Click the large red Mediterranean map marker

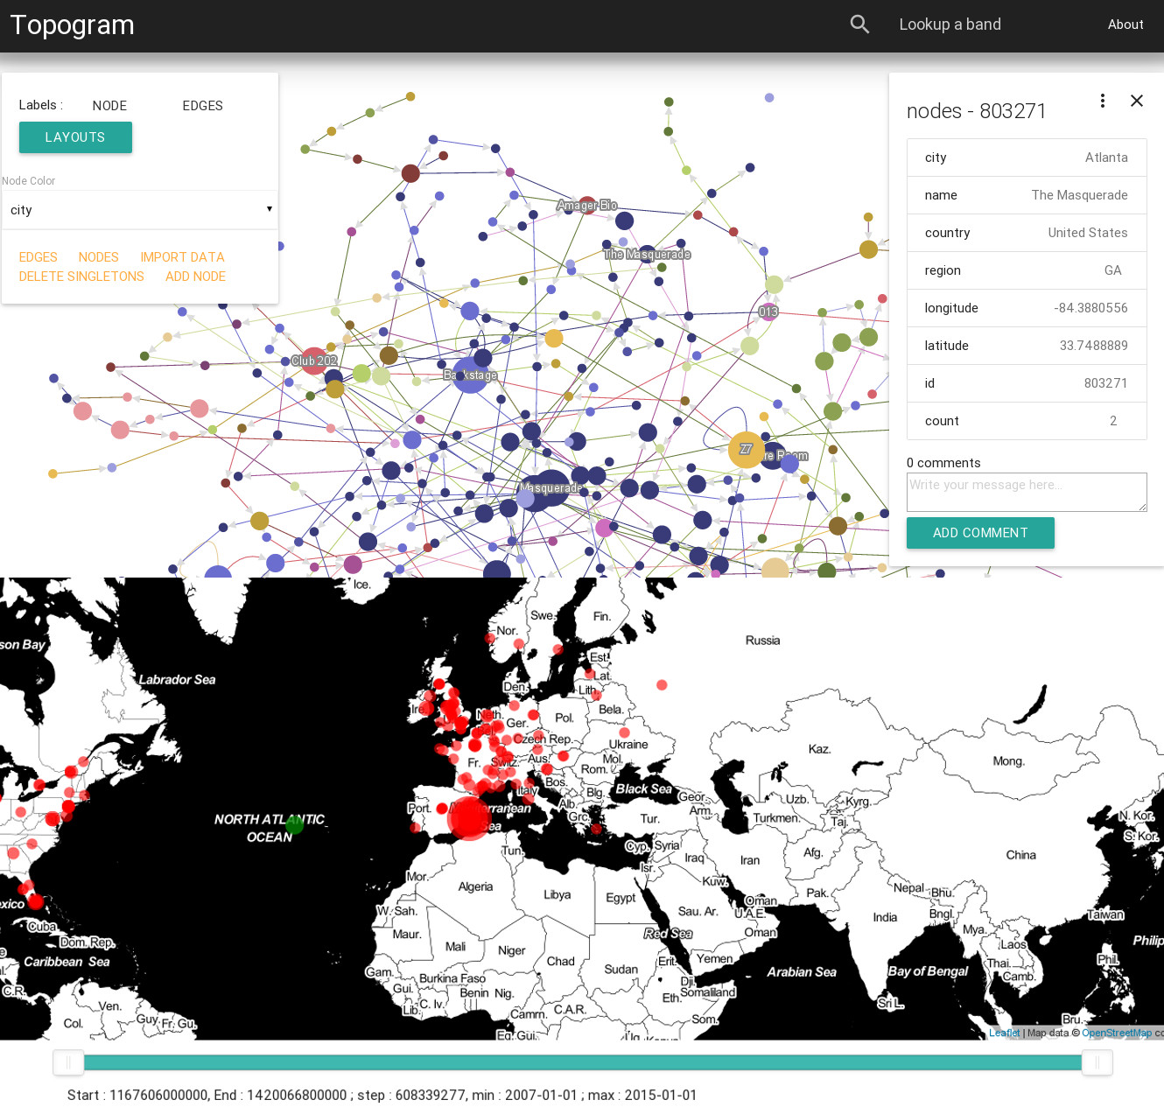(x=470, y=817)
